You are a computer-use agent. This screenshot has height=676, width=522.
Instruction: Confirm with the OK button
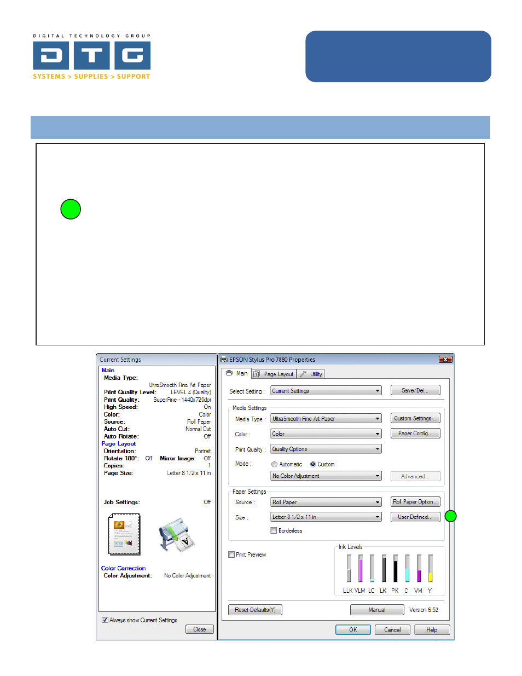pos(353,629)
